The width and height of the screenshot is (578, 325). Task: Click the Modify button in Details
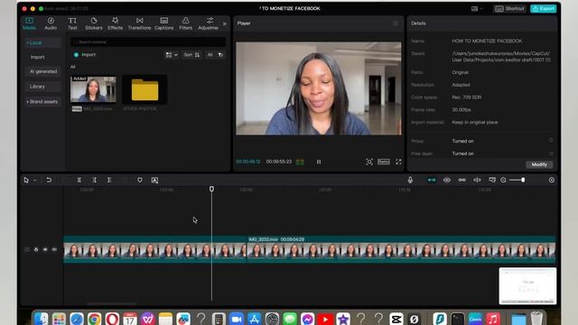539,164
